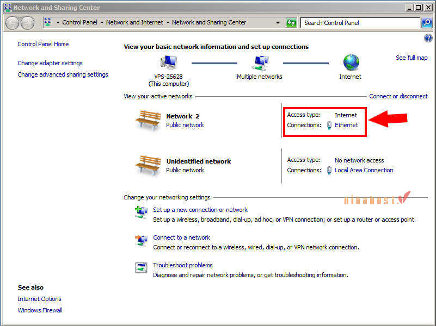
Task: Open Help via the question mark icon
Action: click(428, 37)
